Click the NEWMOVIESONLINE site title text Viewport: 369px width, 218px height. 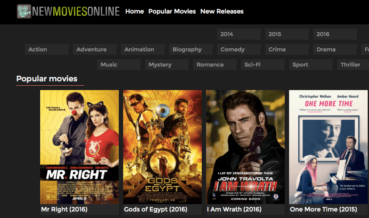(x=76, y=11)
